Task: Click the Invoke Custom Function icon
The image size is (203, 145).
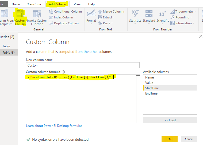Action: click(37, 13)
